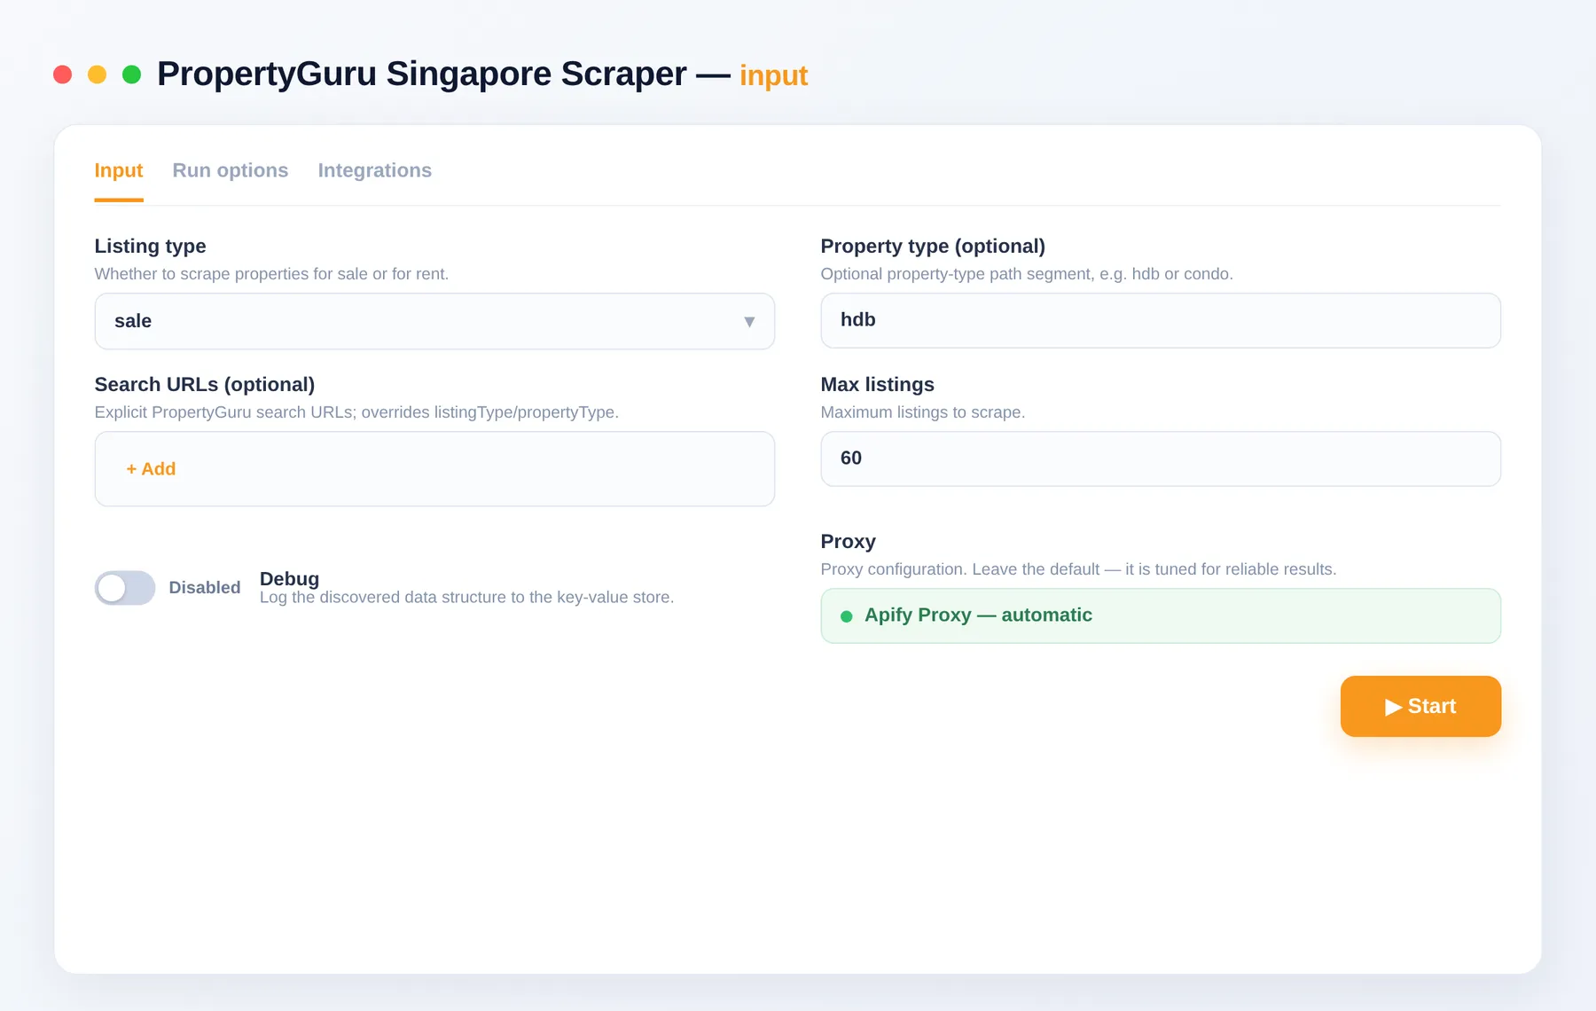Click the 'Listing type' label
Screen dimensions: 1596x1011
151,247
